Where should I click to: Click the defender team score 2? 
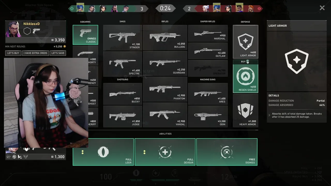[x=189, y=9]
